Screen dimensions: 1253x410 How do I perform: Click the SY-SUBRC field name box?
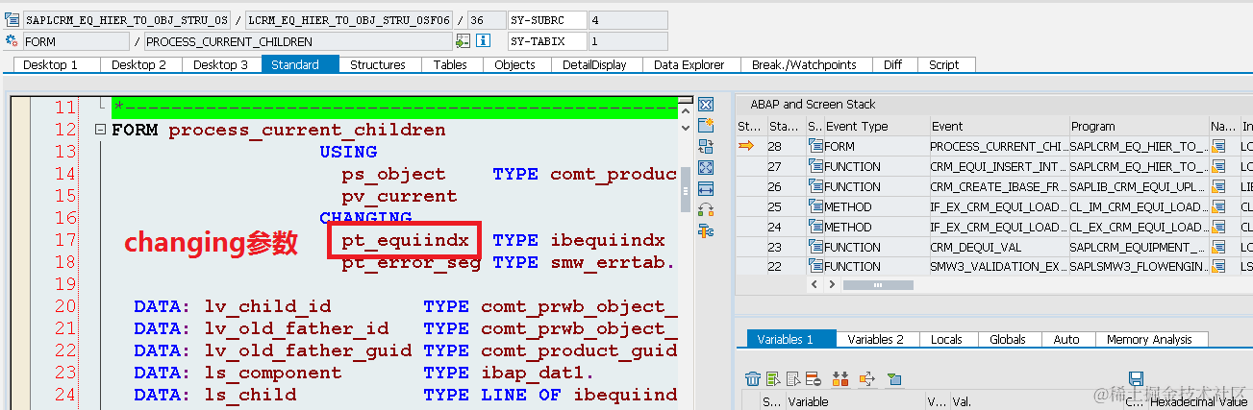tap(547, 20)
